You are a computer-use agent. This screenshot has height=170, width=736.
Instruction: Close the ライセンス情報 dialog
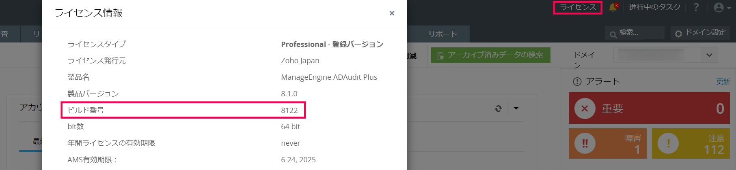[x=392, y=13]
